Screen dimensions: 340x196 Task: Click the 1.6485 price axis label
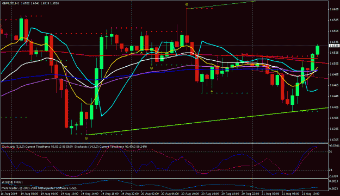pyautogui.click(x=334, y=74)
